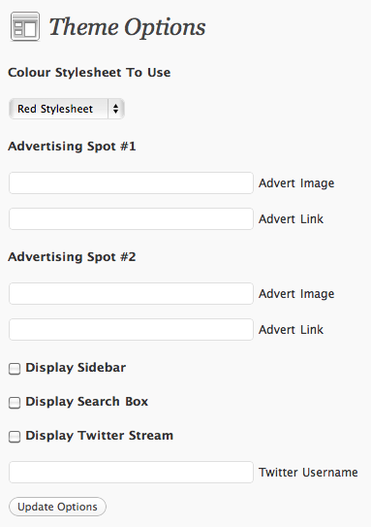The height and width of the screenshot is (527, 371).
Task: Click the Theme Options layout icon
Action: (x=25, y=26)
